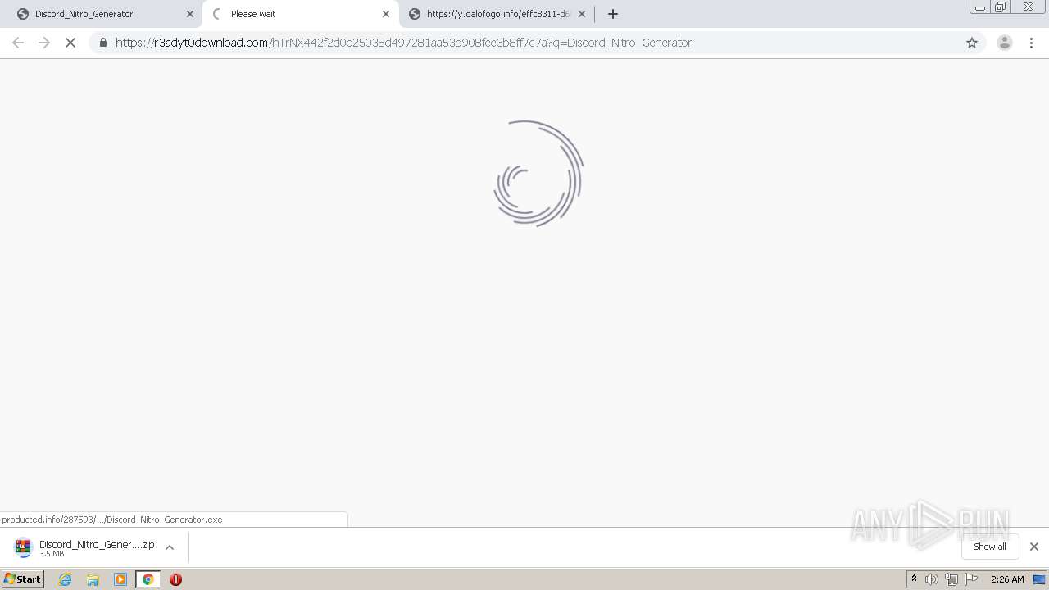Screen dimensions: 1049x590
Task: Launch Internet Explorer from the taskbar
Action: 66,579
